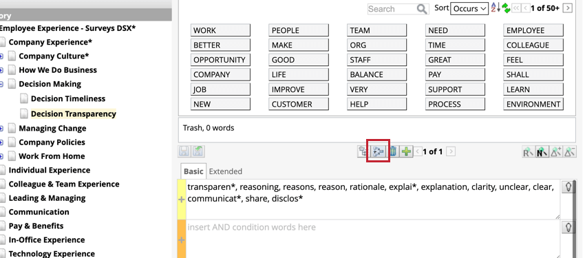
Task: Click the STAFF word button
Action: [377, 60]
